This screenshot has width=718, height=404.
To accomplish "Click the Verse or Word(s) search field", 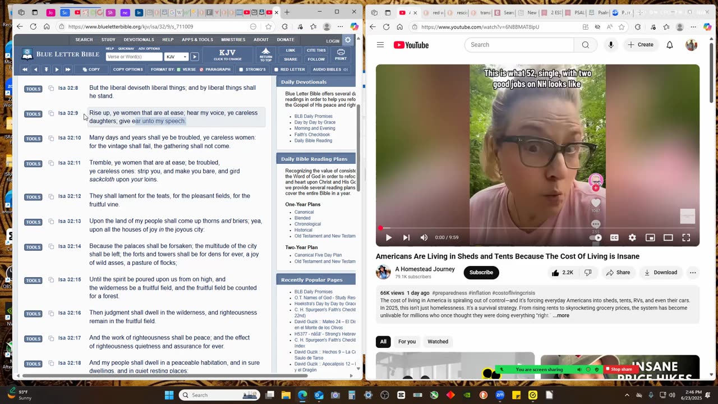I will click(134, 57).
